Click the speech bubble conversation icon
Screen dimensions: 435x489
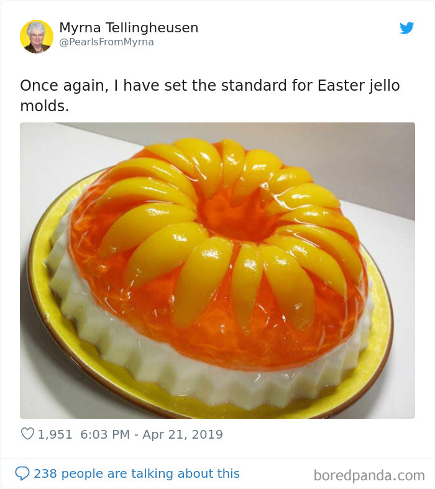click(22, 473)
